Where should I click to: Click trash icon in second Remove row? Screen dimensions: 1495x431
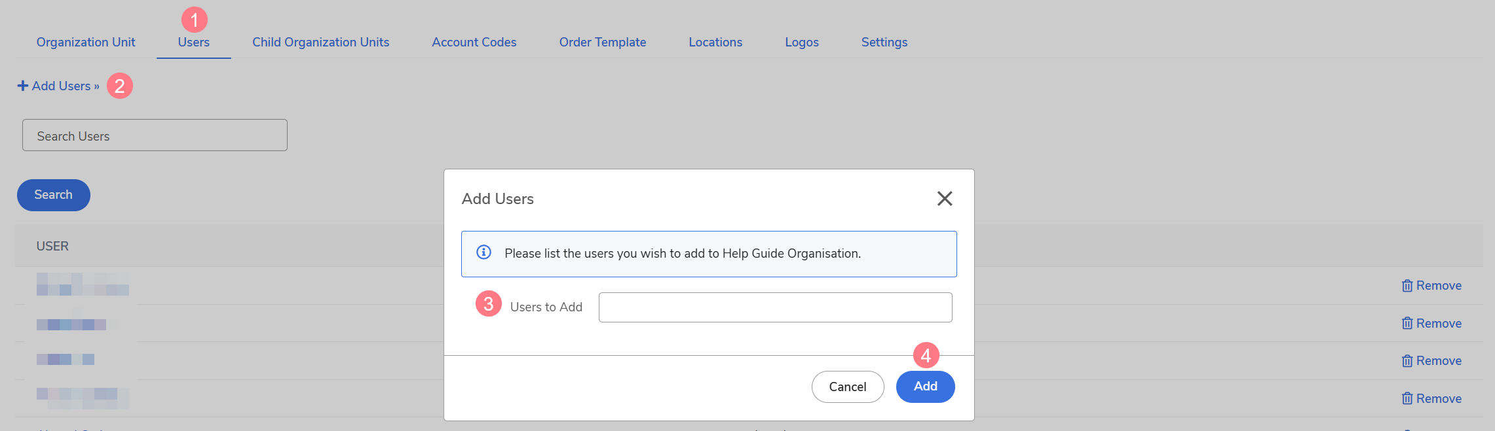[1407, 324]
